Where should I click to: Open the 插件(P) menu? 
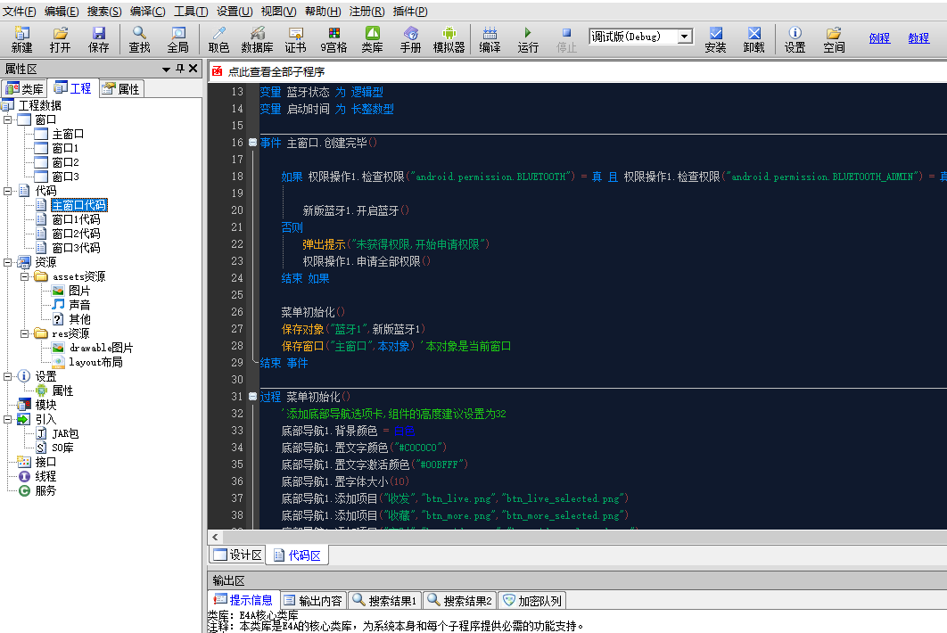410,12
